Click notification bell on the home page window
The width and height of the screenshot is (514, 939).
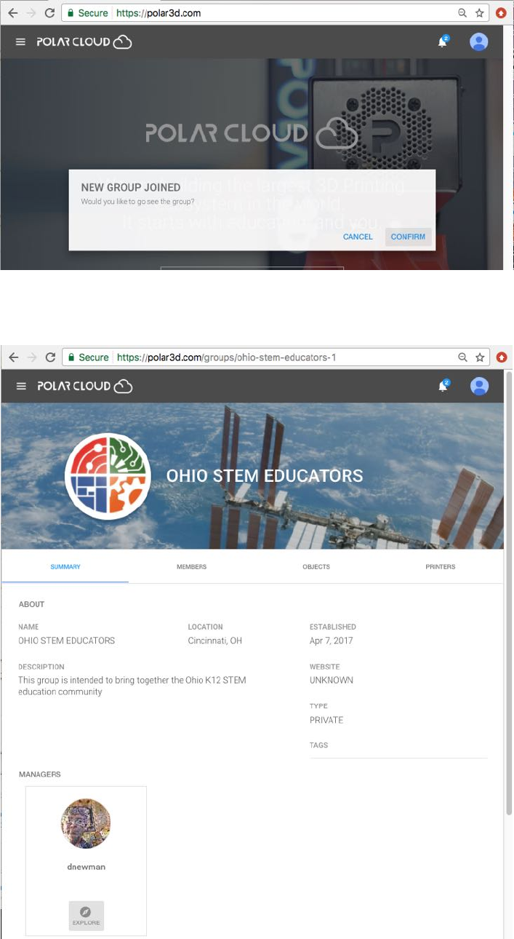[x=443, y=42]
